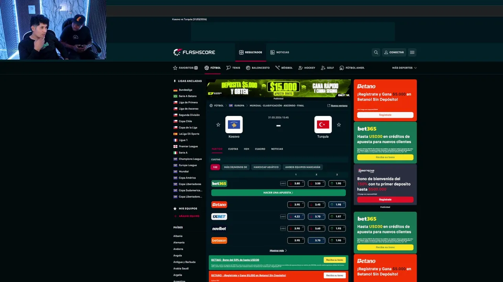Select the Handicap Asiático filter
The image size is (503, 282).
click(x=266, y=167)
